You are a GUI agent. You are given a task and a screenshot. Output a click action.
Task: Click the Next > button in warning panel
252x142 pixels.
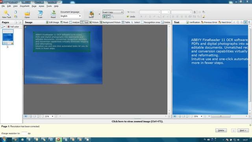pyautogui.click(x=243, y=131)
